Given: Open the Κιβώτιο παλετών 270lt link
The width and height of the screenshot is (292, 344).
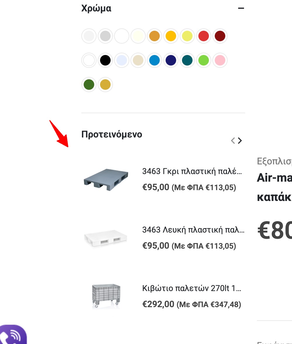Looking at the screenshot, I should click(x=192, y=289).
